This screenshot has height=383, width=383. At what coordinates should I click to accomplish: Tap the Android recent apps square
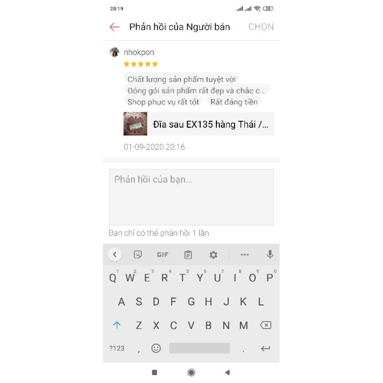[x=154, y=372]
